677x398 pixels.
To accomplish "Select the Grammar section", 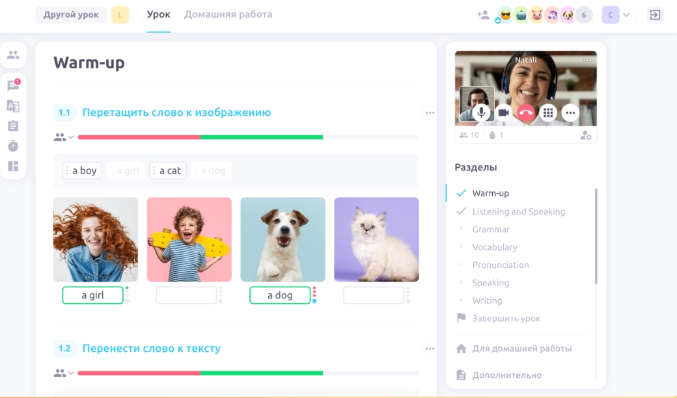I will point(491,229).
